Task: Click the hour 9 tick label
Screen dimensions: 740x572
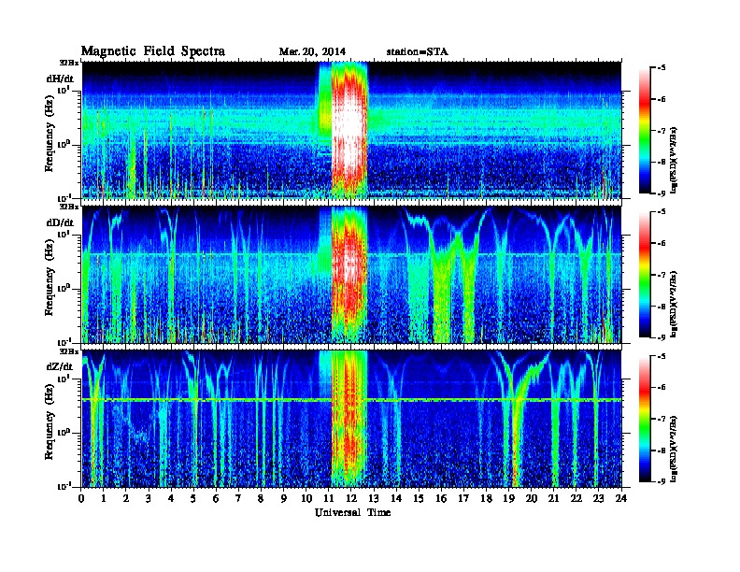Action: click(x=284, y=499)
